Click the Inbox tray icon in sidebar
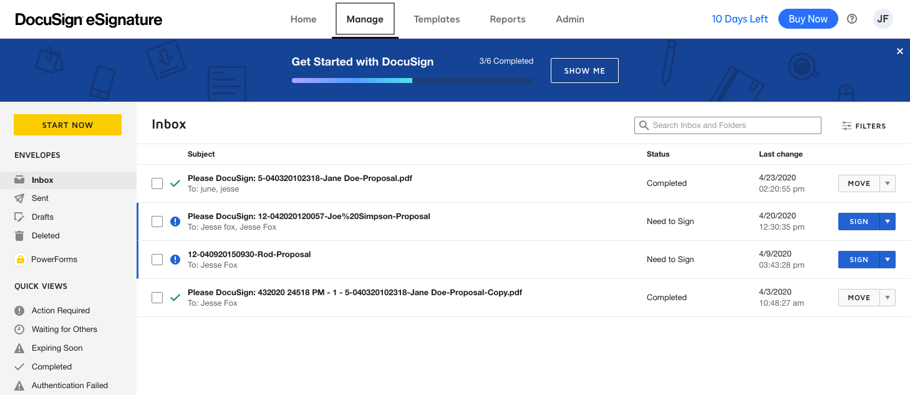This screenshot has height=395, width=910. tap(19, 180)
